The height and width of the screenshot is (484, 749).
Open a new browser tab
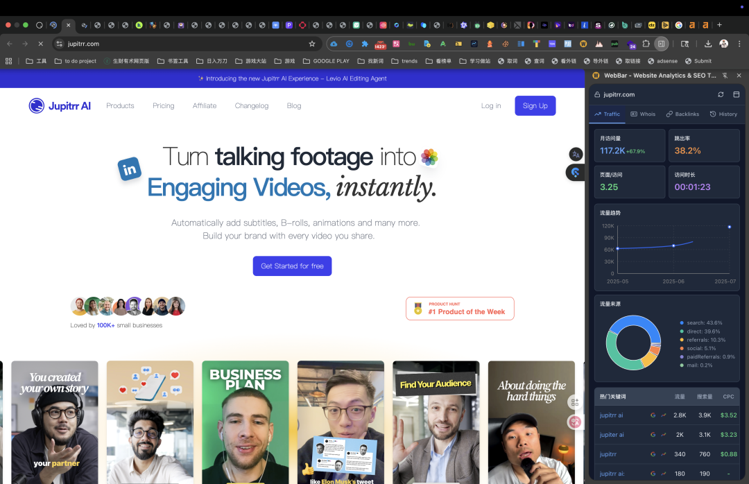719,25
